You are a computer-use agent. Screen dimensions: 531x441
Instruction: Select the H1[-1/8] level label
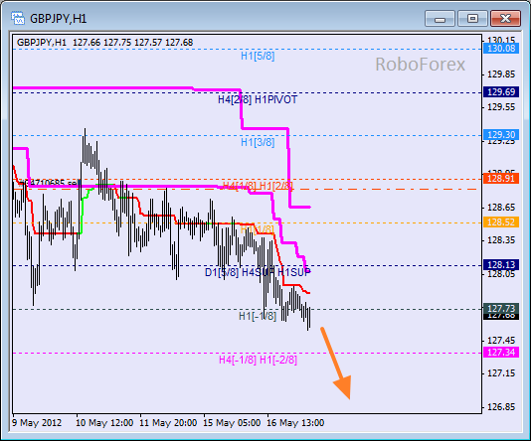coord(258,316)
